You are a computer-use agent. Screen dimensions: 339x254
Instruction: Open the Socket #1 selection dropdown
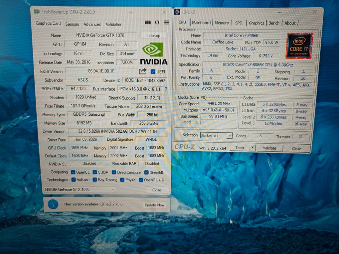pyautogui.click(x=216, y=135)
